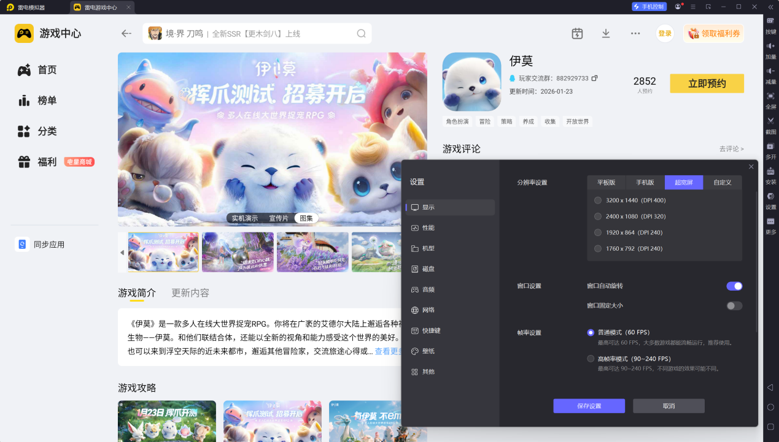Open 设置 in the right sidebar
Screen dimensions: 779x442
click(x=770, y=200)
